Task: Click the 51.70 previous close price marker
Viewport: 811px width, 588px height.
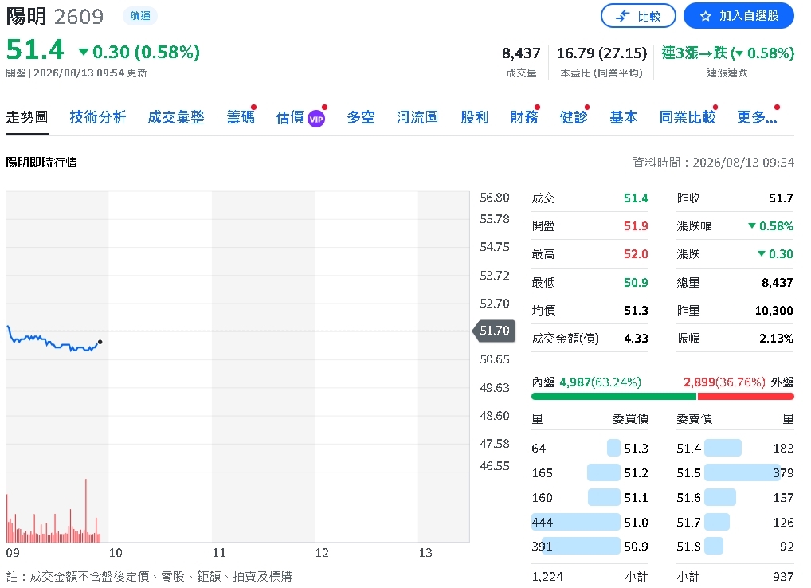Action: 494,331
